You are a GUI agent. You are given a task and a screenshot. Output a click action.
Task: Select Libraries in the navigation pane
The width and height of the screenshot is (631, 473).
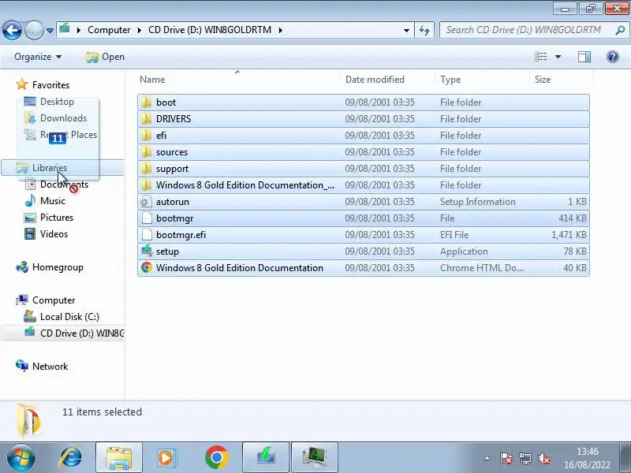point(63,168)
